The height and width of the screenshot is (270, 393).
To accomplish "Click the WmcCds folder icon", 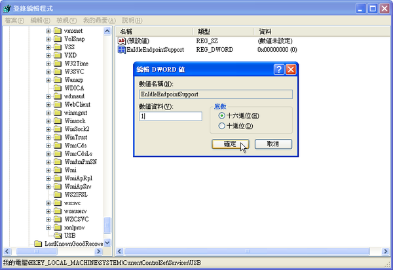I will point(58,145).
